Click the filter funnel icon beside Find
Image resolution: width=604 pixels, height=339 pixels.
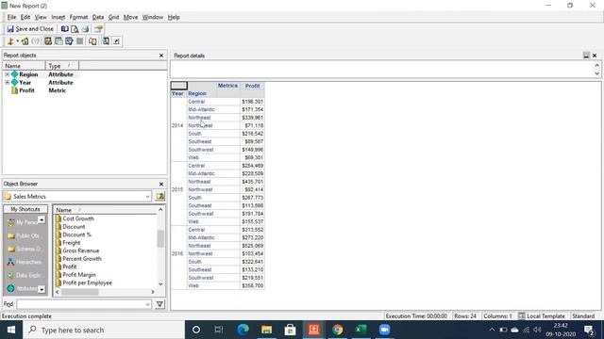pos(159,304)
